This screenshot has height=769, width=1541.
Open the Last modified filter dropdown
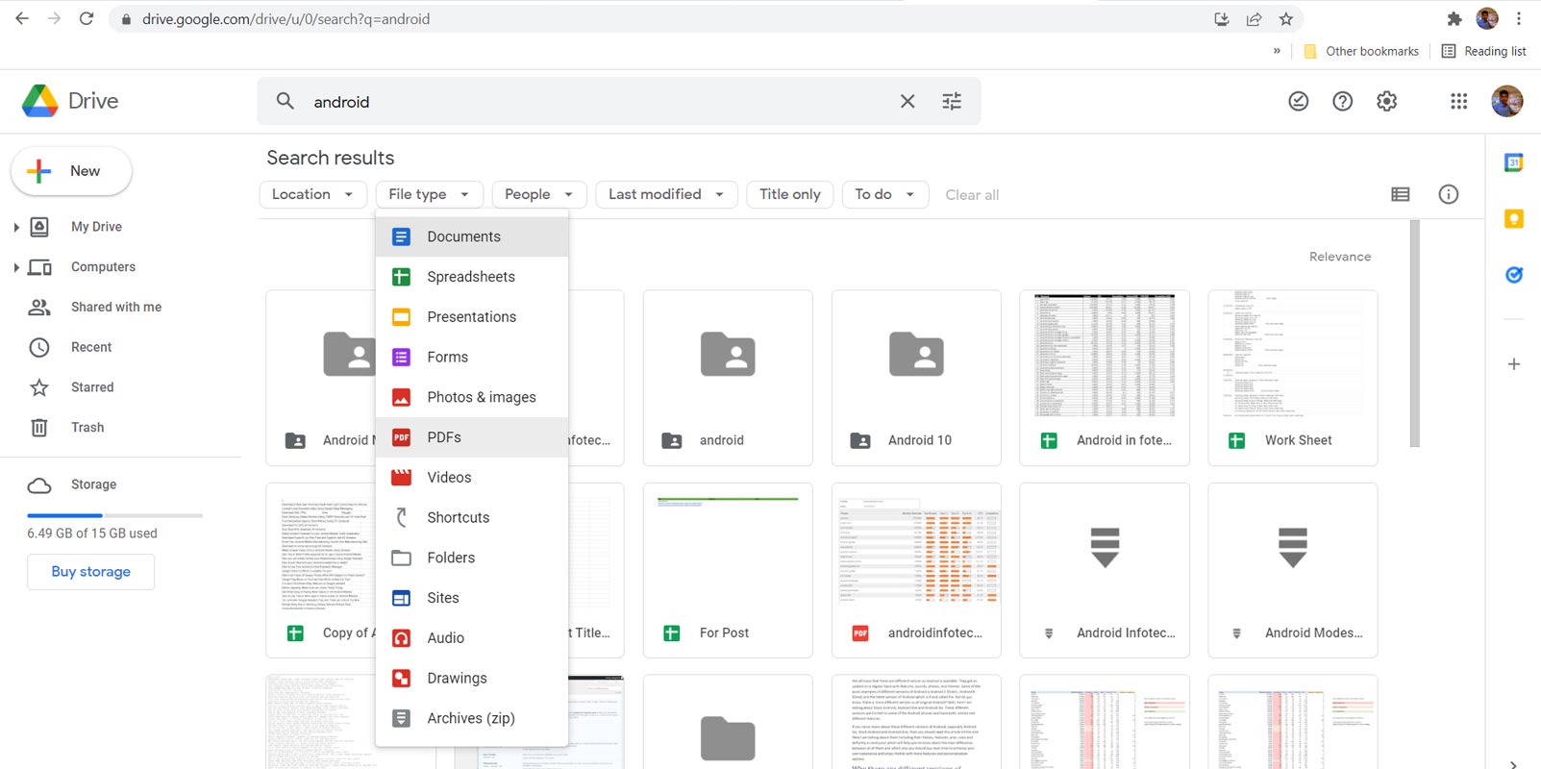coord(666,194)
